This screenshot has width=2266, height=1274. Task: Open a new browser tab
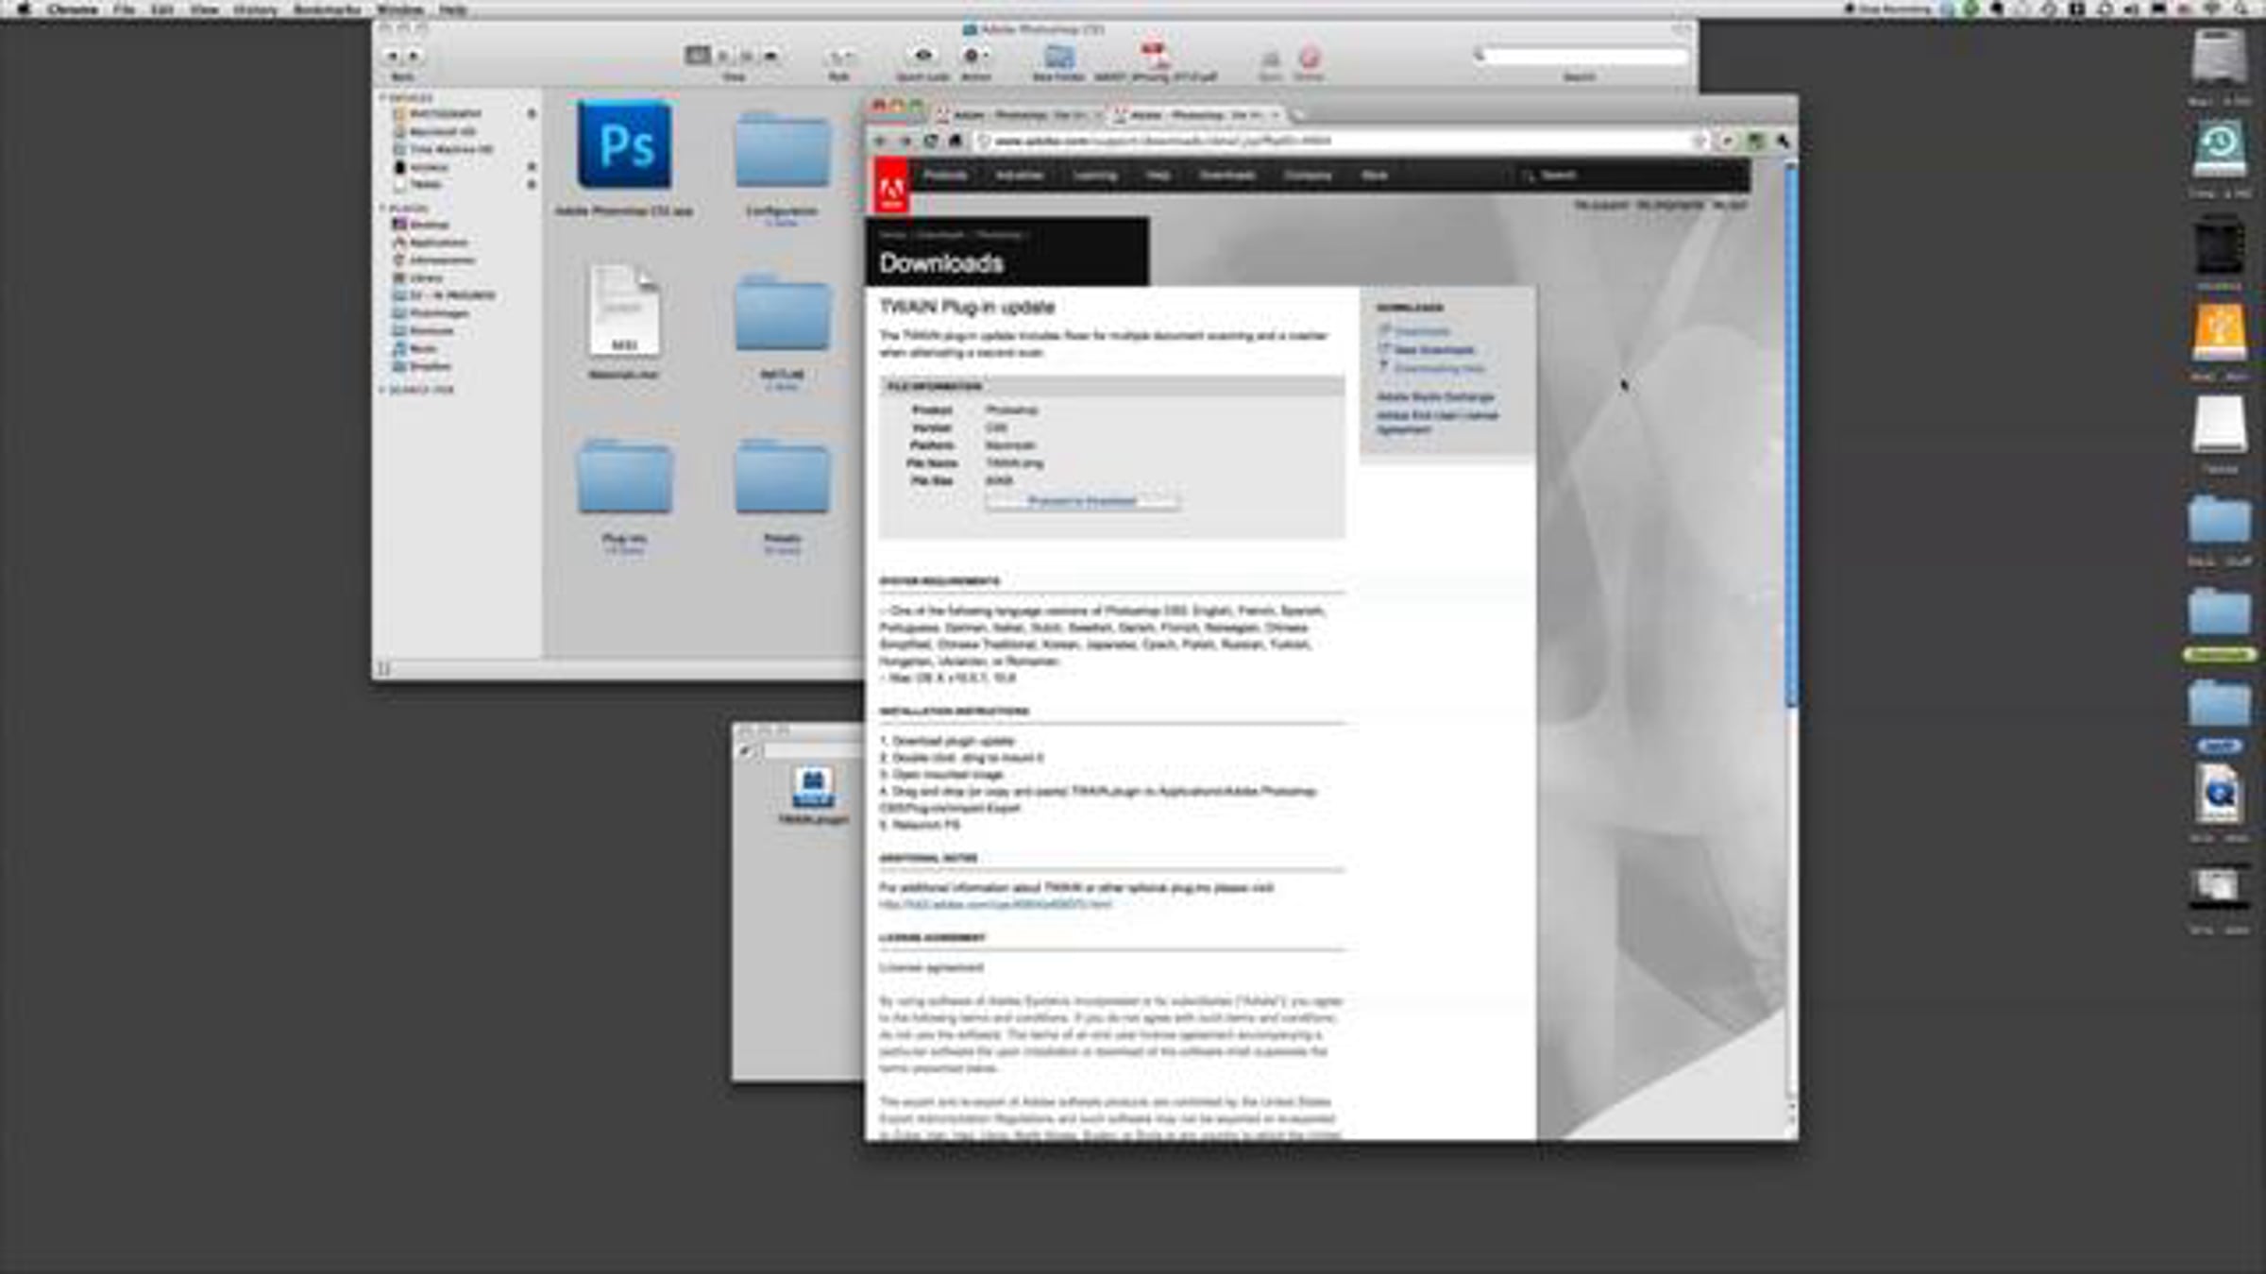1299,115
